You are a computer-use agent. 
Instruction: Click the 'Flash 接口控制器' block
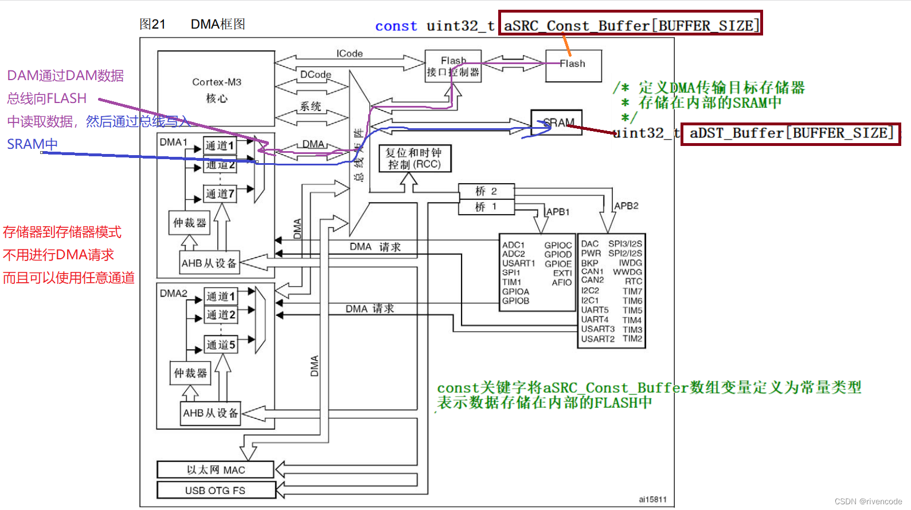pos(453,66)
